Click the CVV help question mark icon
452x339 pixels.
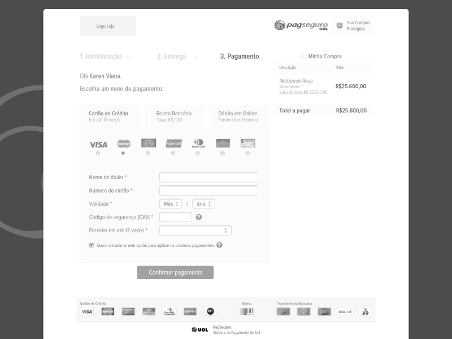[198, 217]
